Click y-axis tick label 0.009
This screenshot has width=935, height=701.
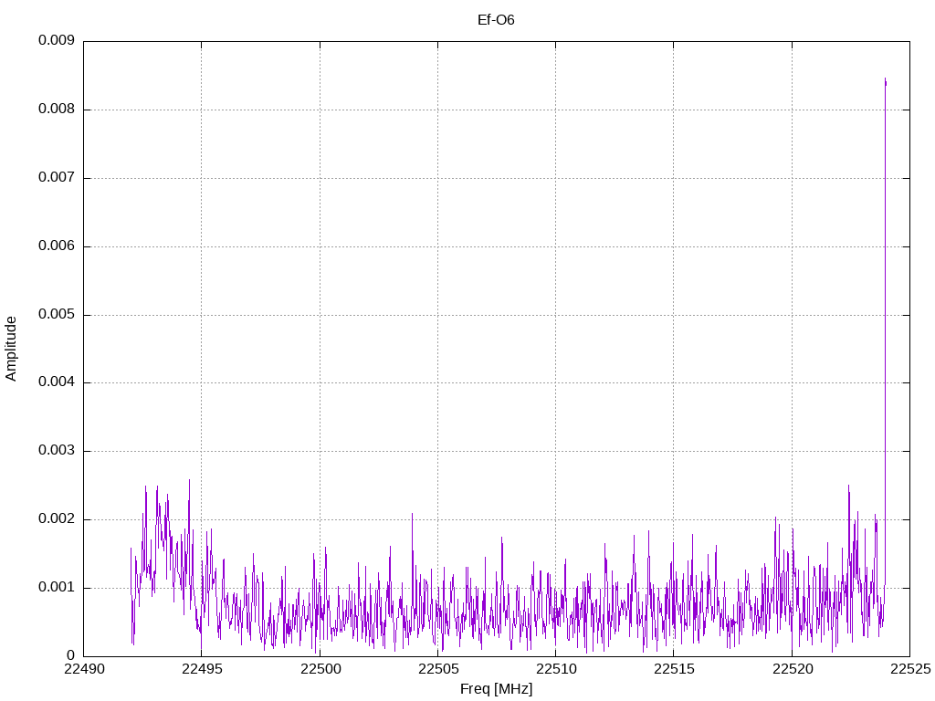[x=56, y=40]
